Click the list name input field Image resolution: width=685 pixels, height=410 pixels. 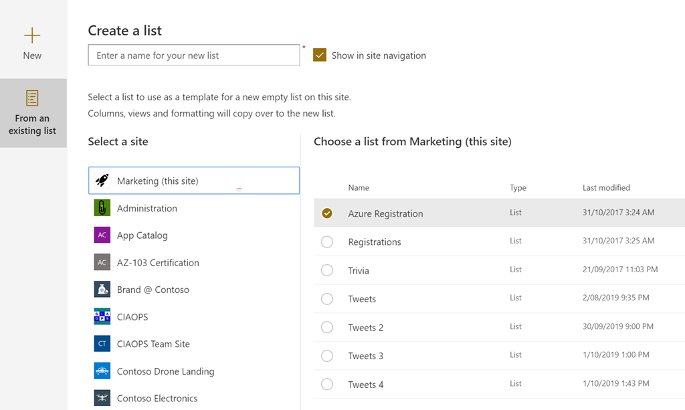pos(193,56)
